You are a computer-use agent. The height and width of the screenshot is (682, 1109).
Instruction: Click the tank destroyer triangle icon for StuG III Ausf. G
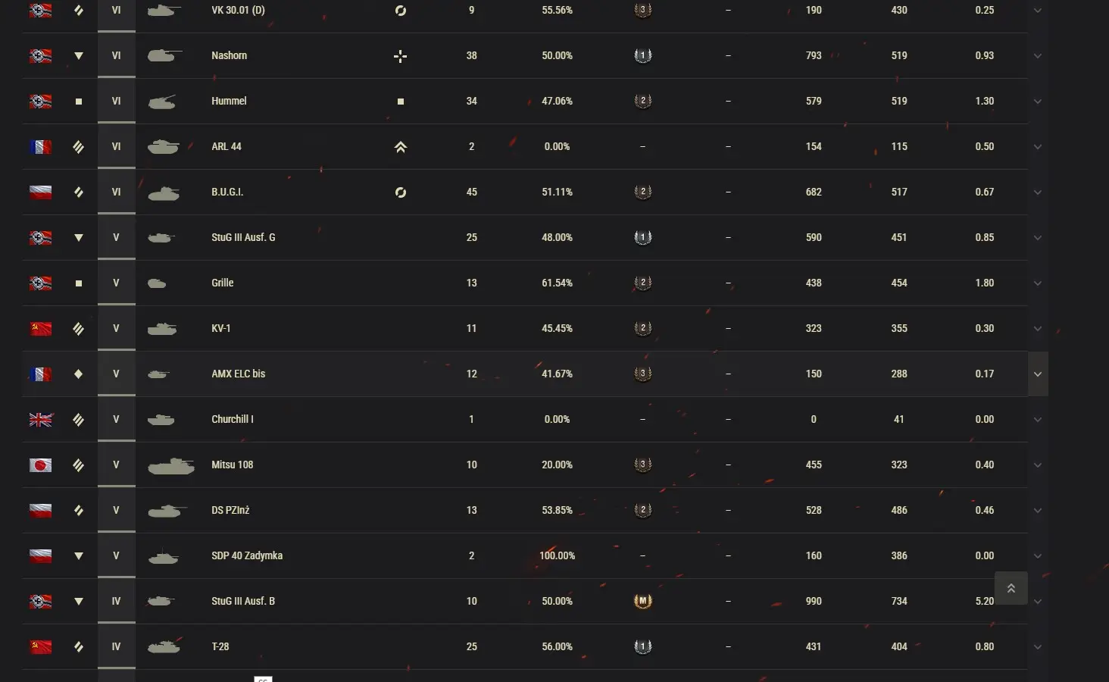[79, 238]
